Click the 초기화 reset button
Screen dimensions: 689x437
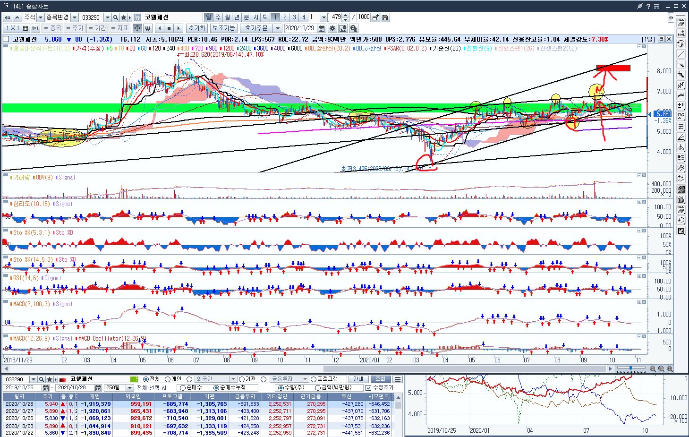[x=196, y=28]
